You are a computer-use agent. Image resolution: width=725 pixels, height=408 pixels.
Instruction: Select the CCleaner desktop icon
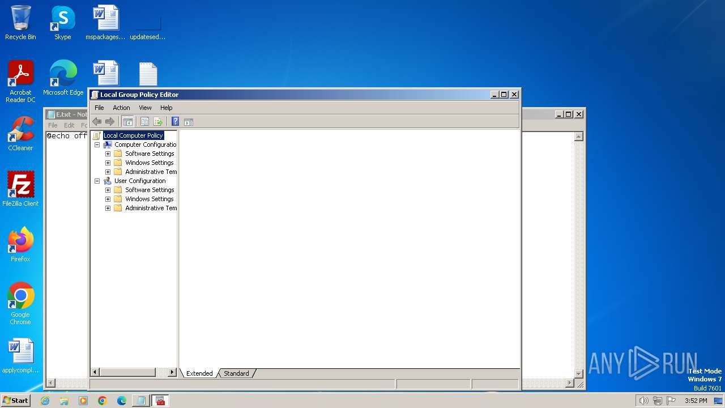[20, 133]
